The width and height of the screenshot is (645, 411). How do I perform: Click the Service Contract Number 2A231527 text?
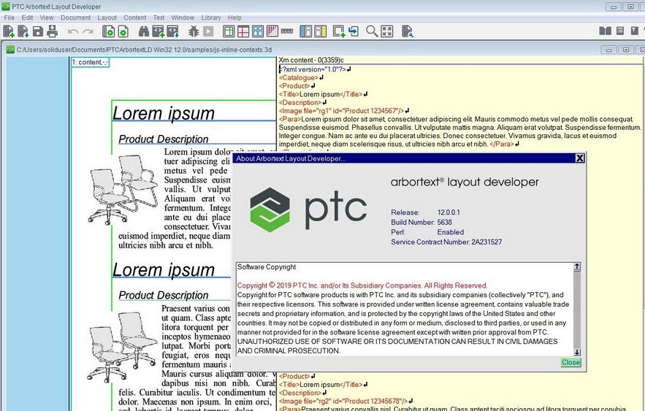(446, 242)
